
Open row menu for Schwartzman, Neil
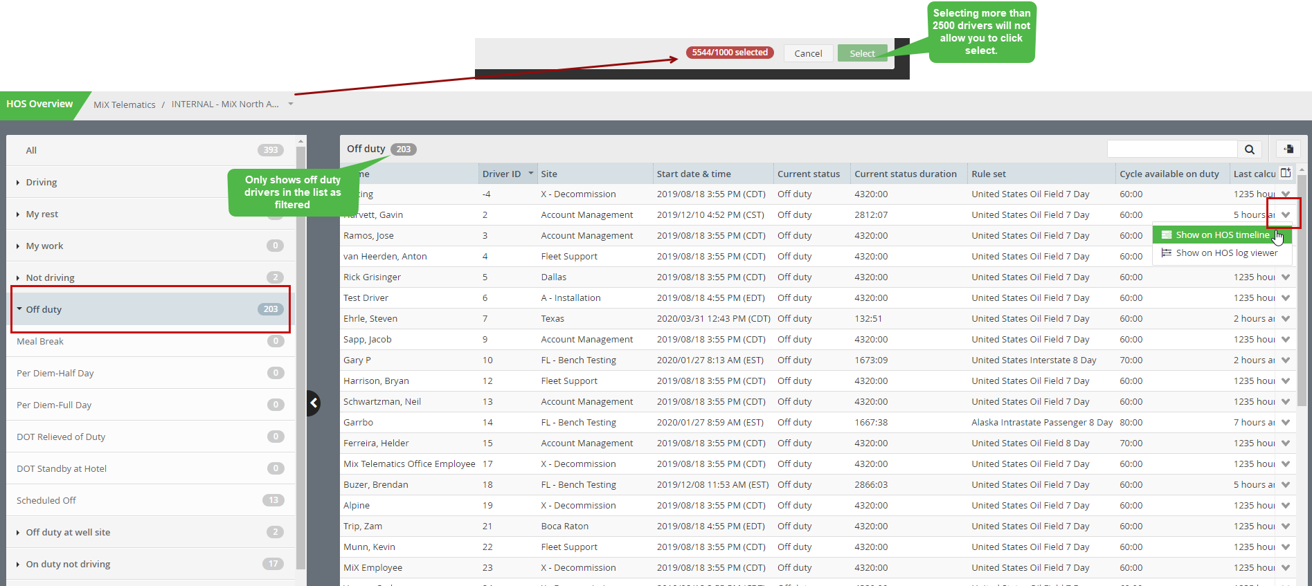pyautogui.click(x=1286, y=402)
